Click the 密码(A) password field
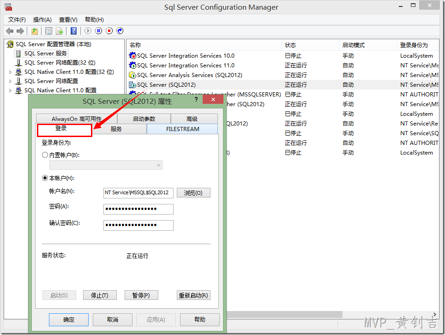The image size is (445, 335). pyautogui.click(x=138, y=209)
